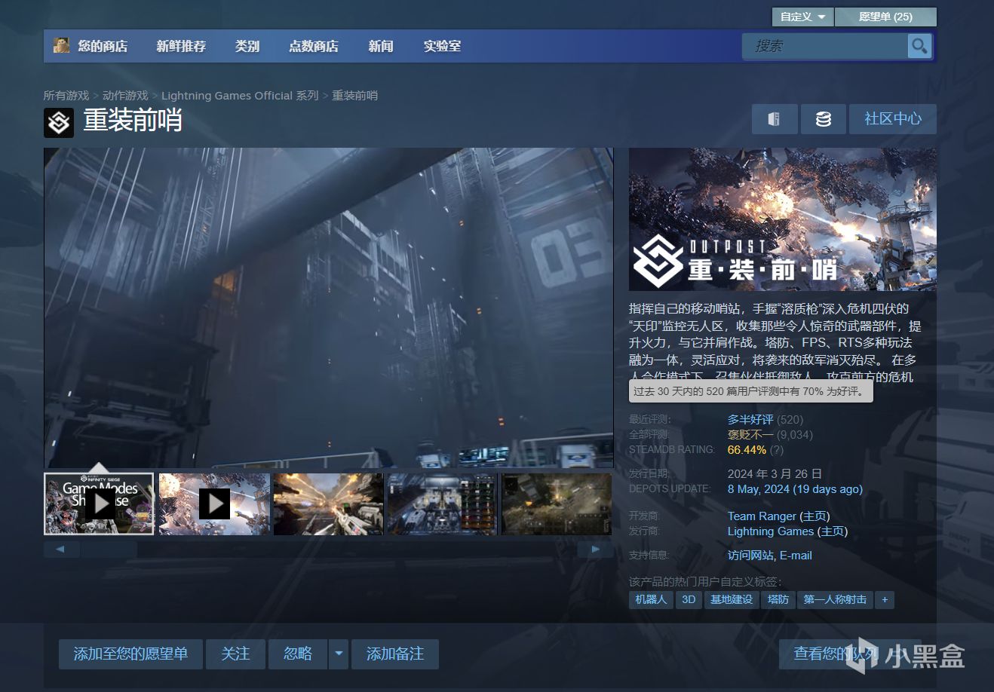Click 添加备注 button

pos(395,654)
